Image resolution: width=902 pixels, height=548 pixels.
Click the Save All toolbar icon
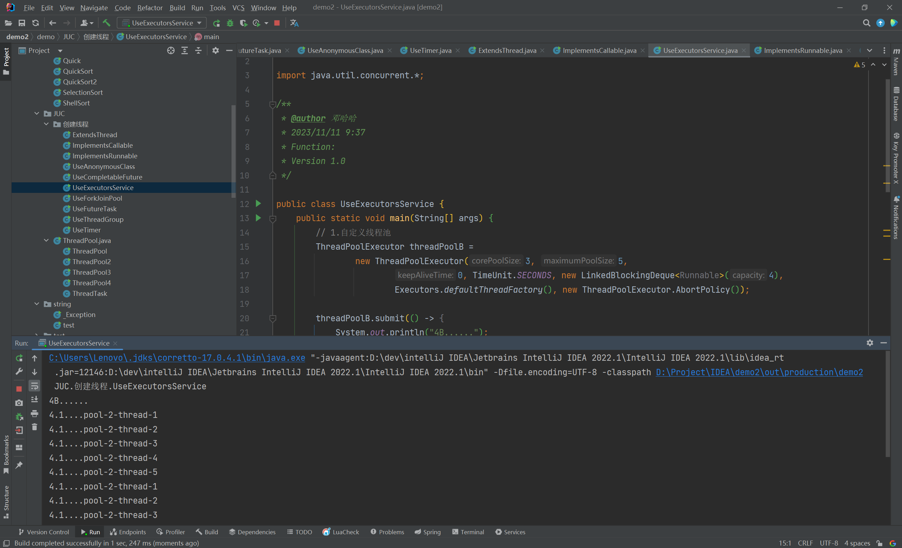pos(21,23)
